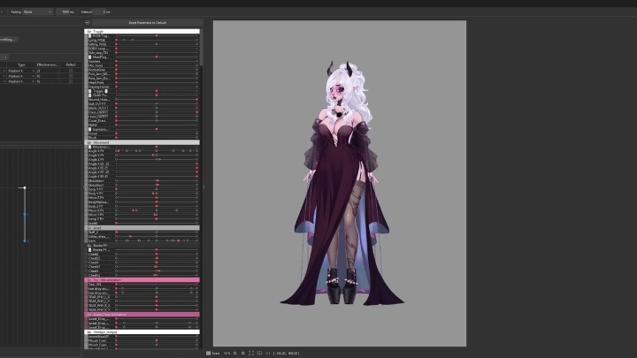Click the Reflect column header
The image size is (637, 358).
71,65
